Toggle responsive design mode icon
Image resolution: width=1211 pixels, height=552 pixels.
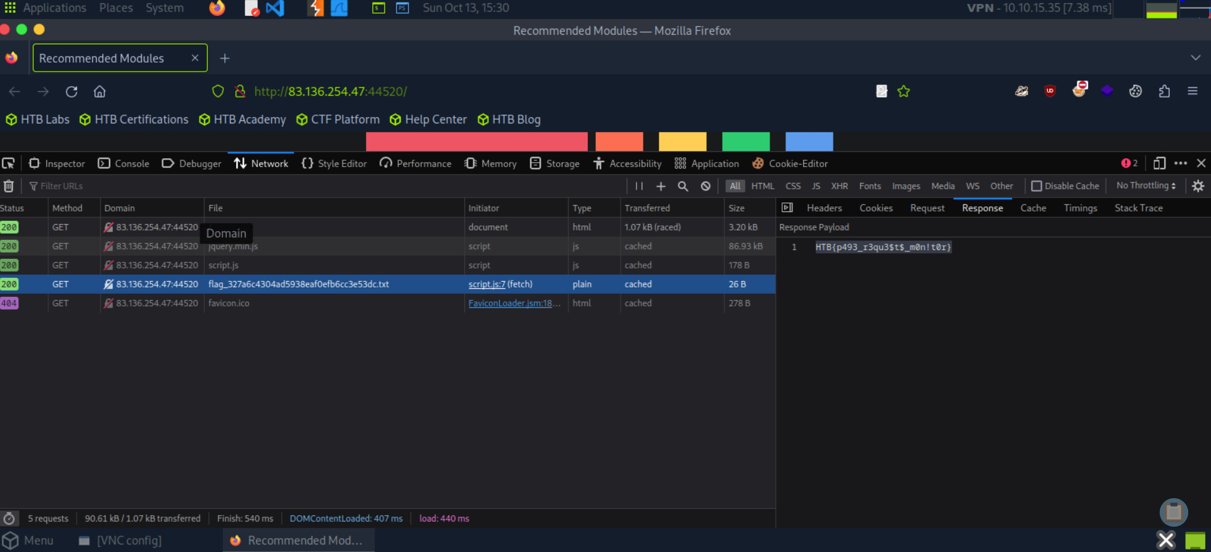click(1159, 163)
